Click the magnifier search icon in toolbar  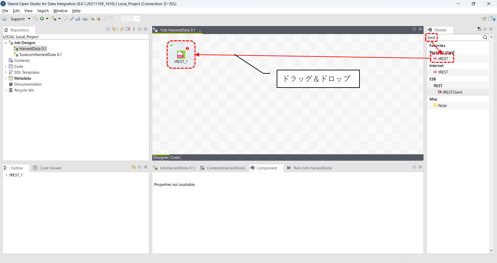click(x=35, y=19)
